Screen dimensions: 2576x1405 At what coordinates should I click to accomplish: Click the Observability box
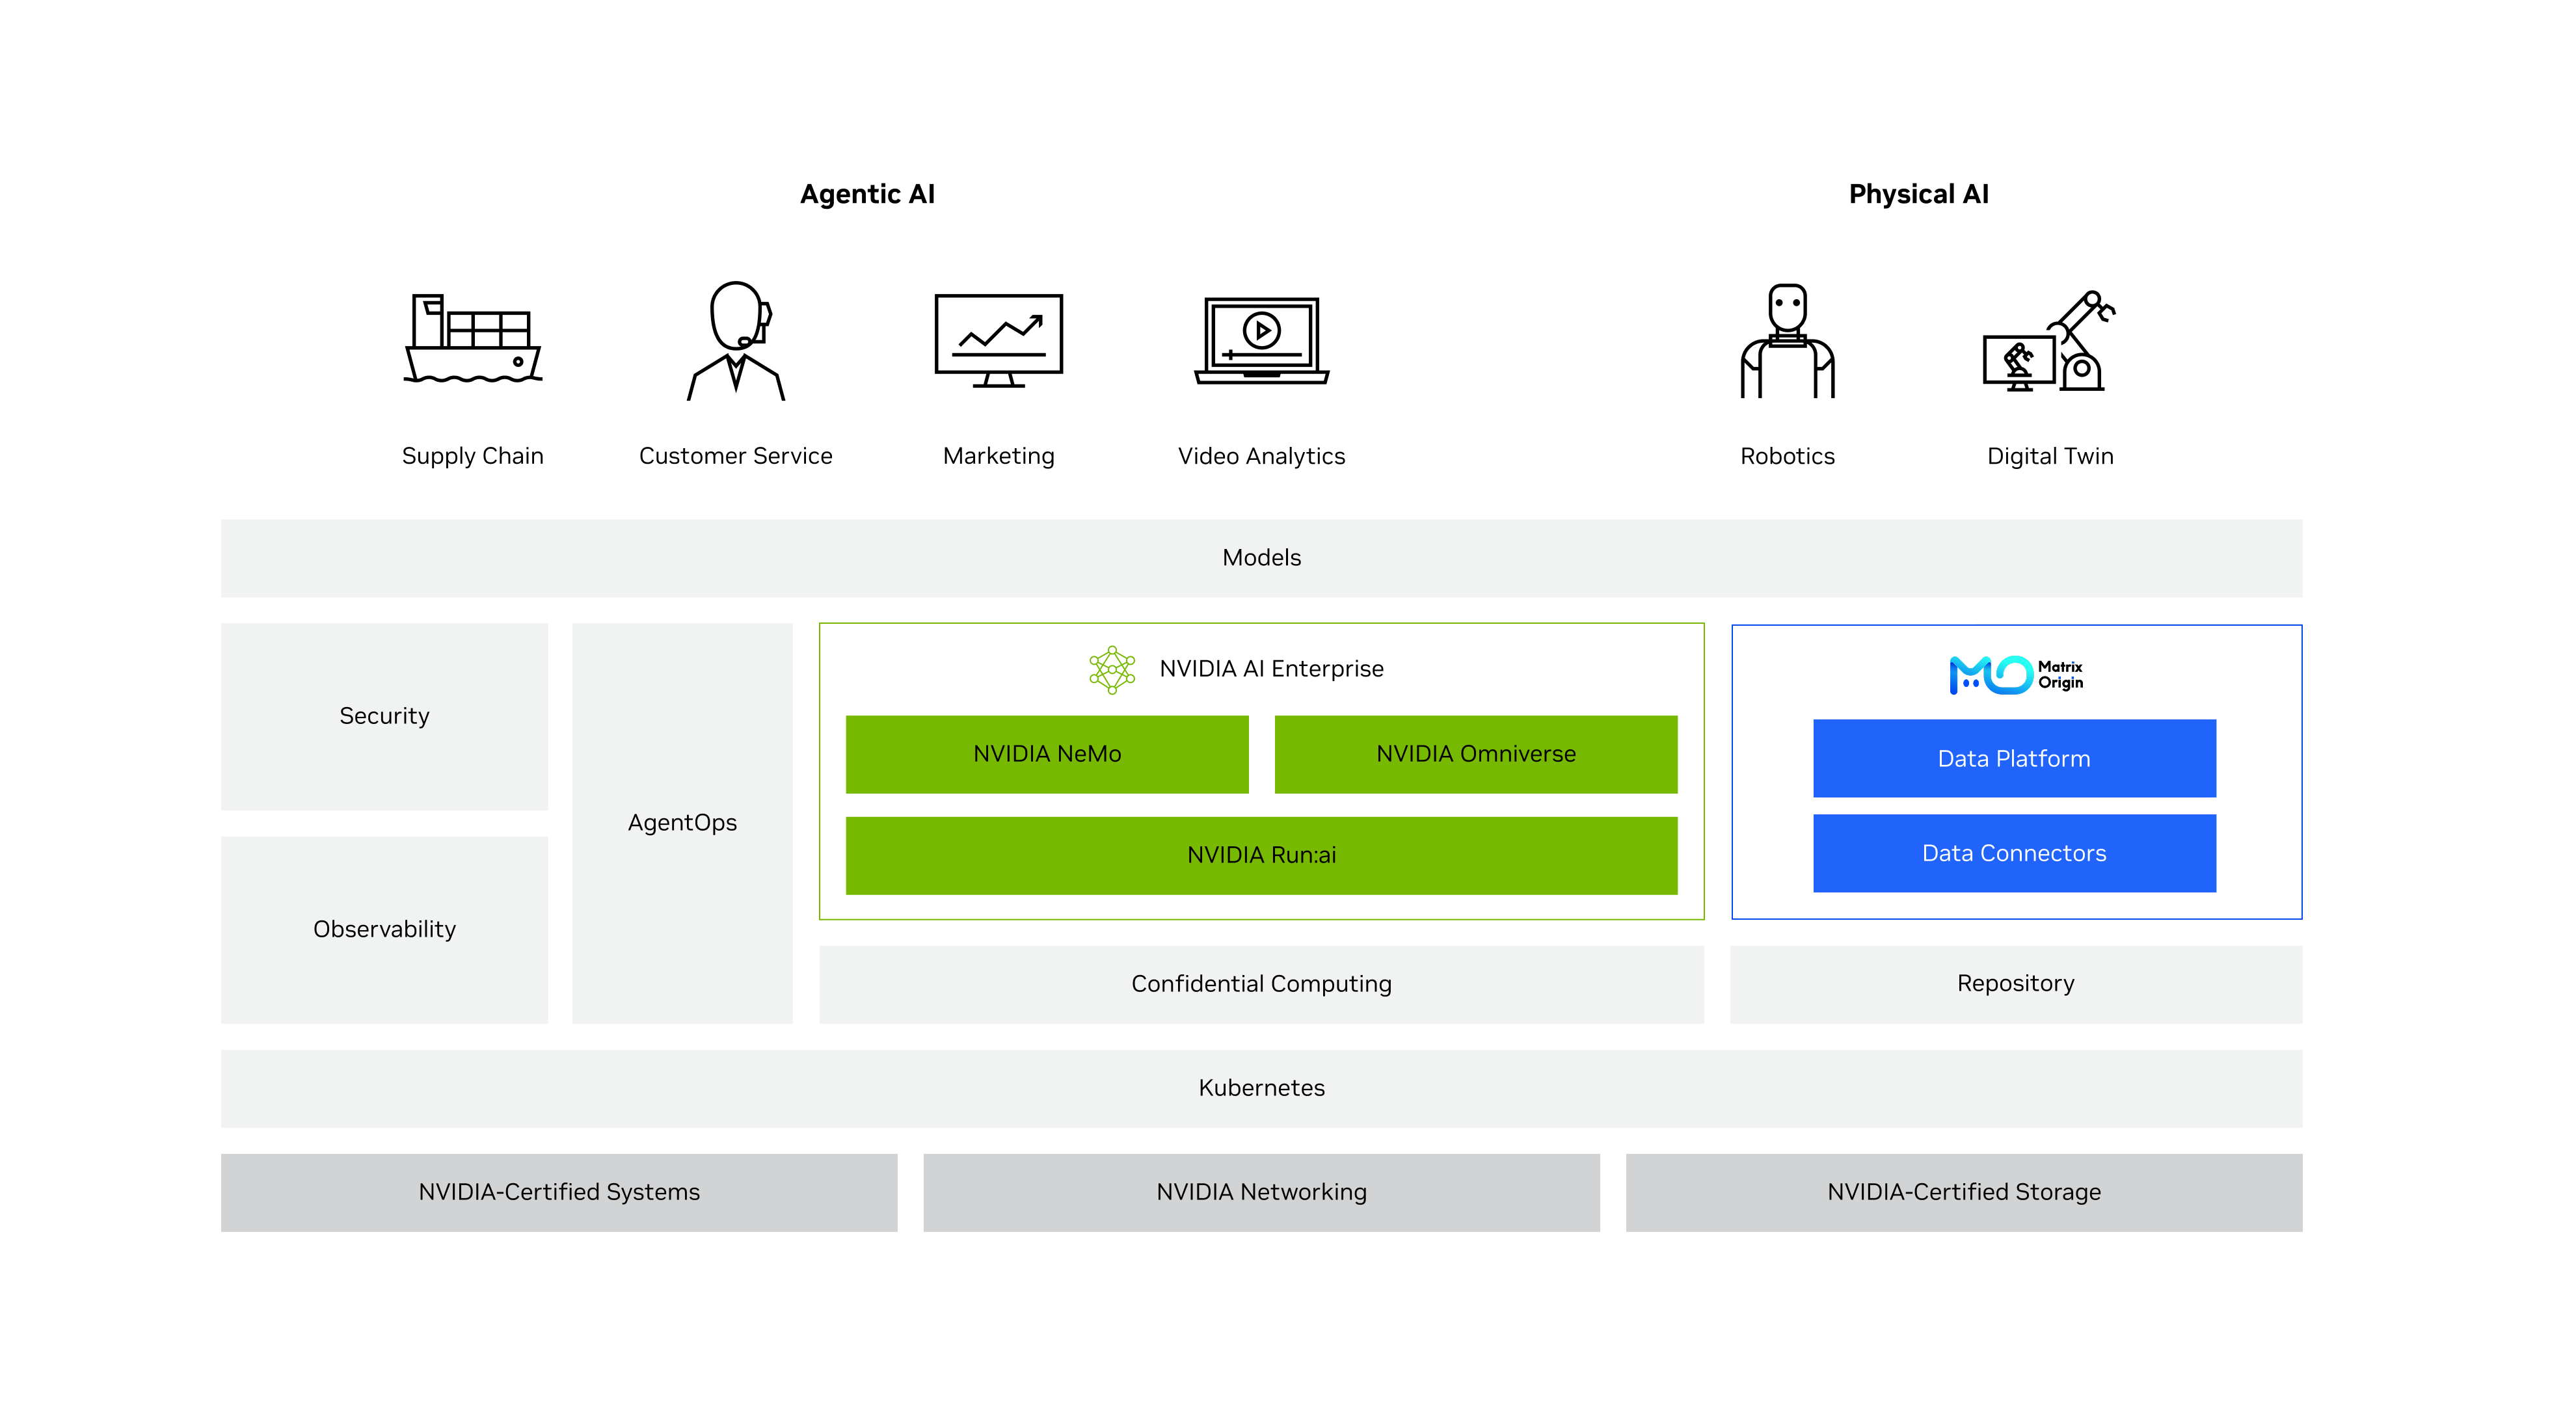tap(385, 930)
